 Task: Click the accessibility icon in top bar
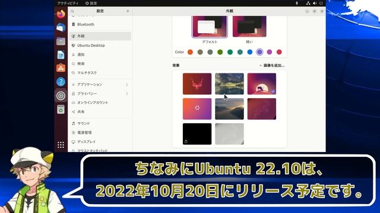297,3
